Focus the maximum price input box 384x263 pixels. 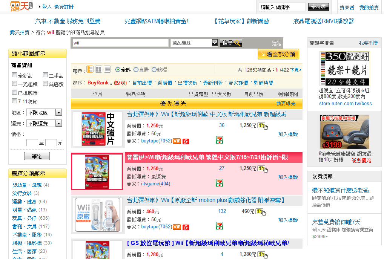click(x=51, y=143)
